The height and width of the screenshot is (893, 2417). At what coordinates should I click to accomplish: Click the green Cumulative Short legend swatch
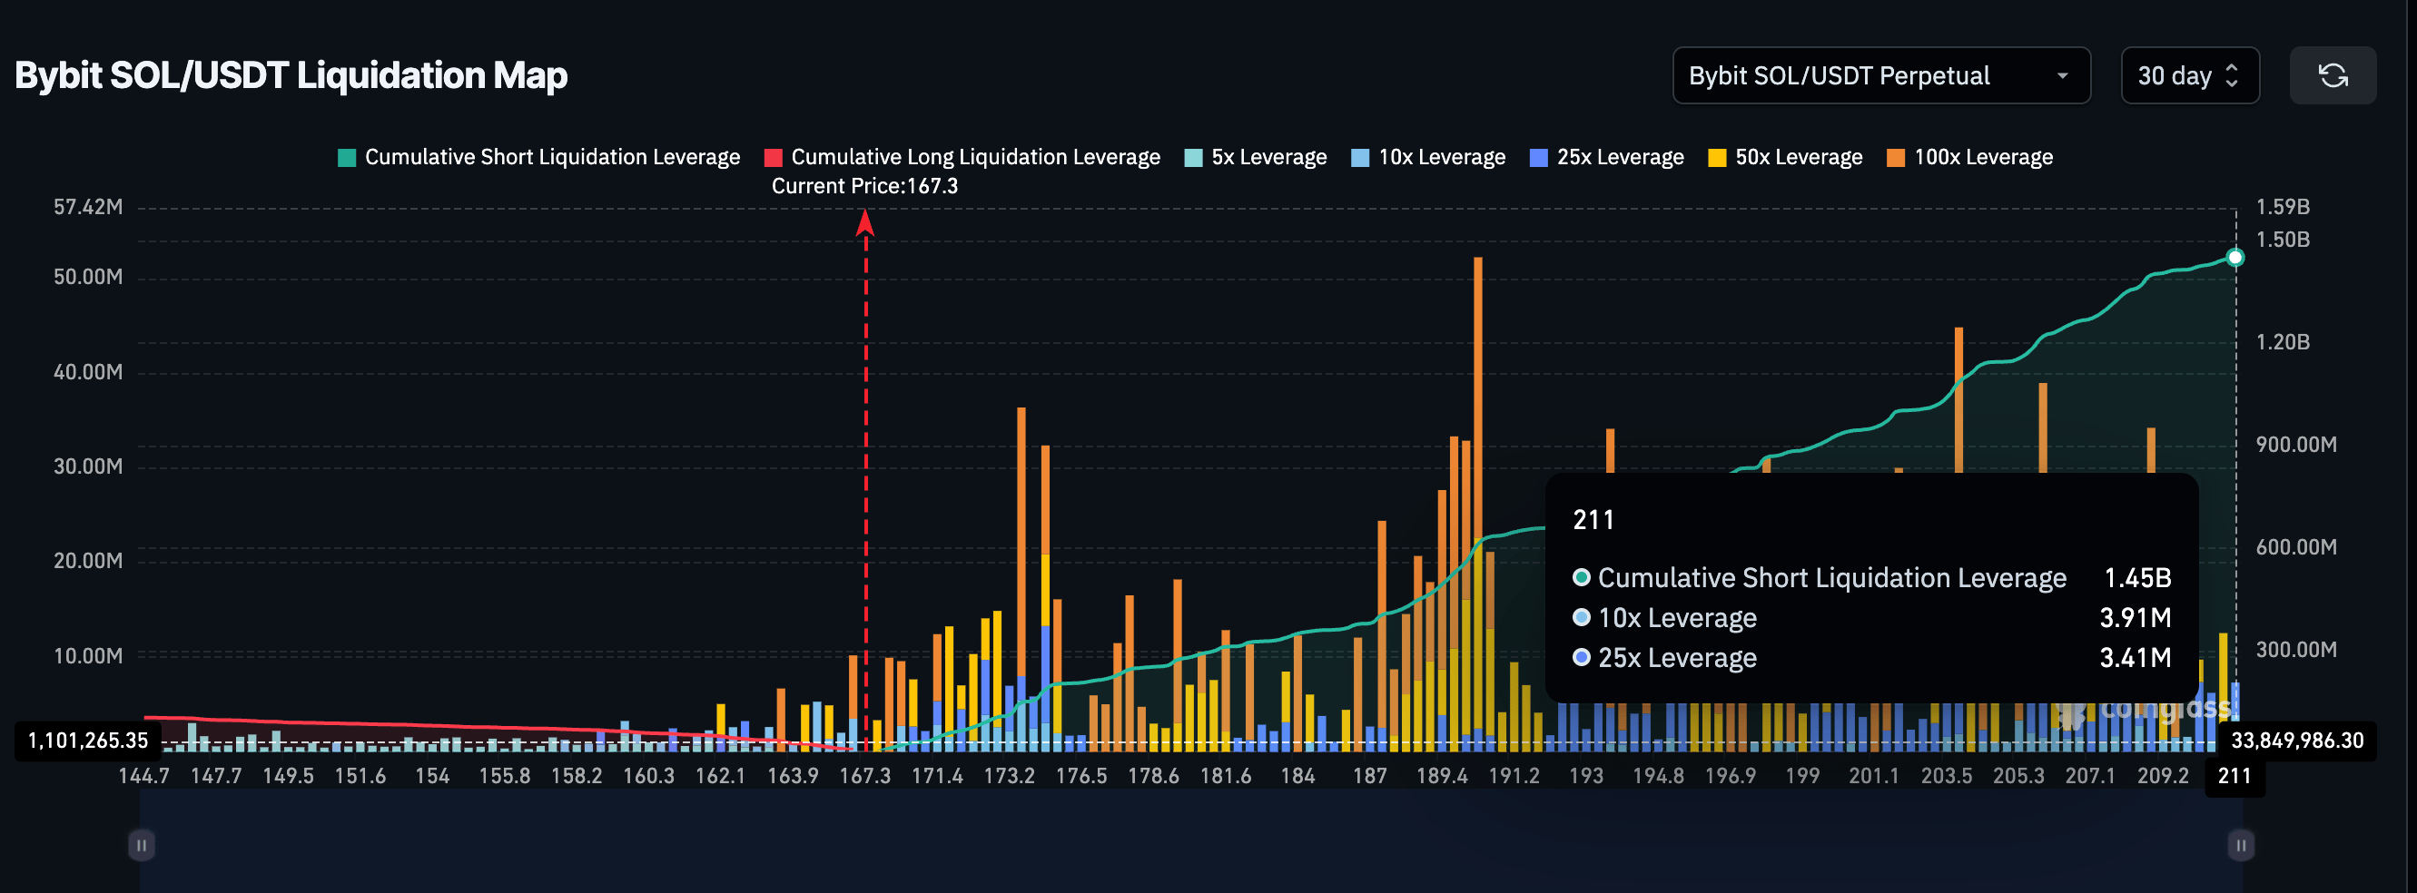tap(347, 158)
